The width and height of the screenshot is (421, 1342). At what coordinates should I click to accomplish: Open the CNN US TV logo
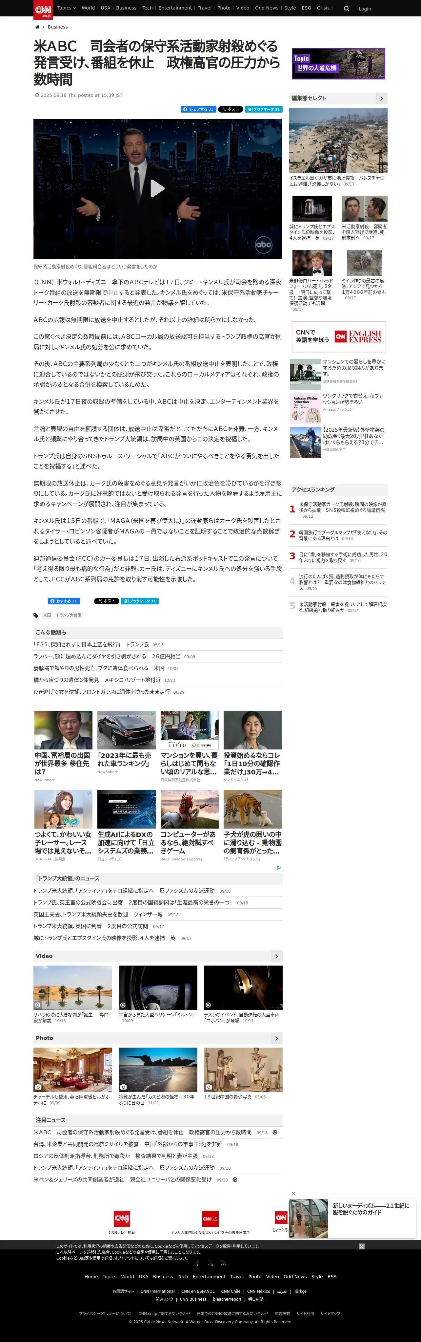(210, 1219)
